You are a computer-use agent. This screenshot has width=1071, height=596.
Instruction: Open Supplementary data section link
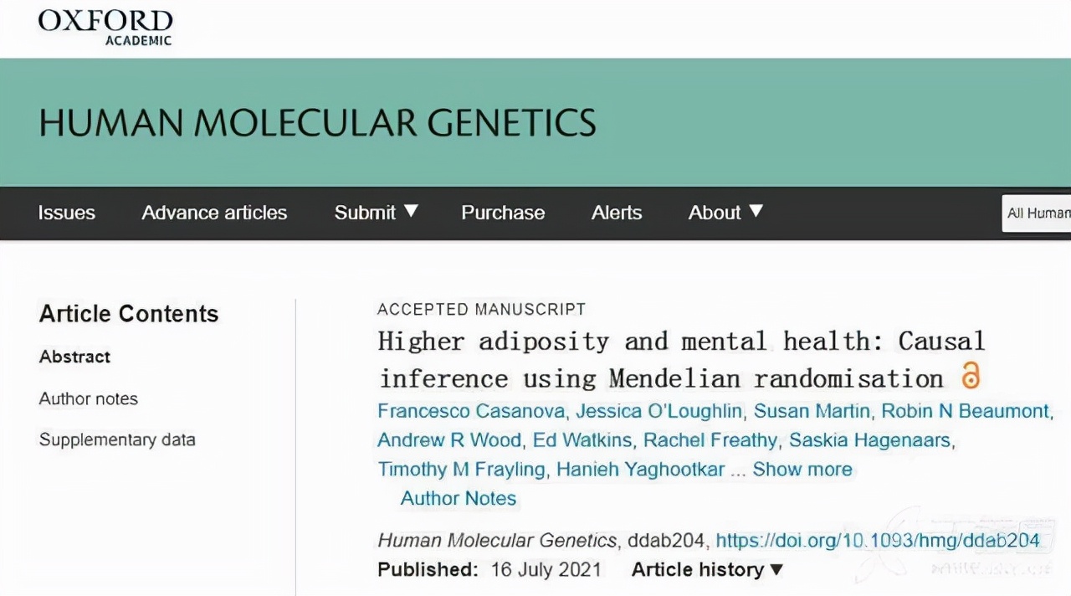pos(117,439)
